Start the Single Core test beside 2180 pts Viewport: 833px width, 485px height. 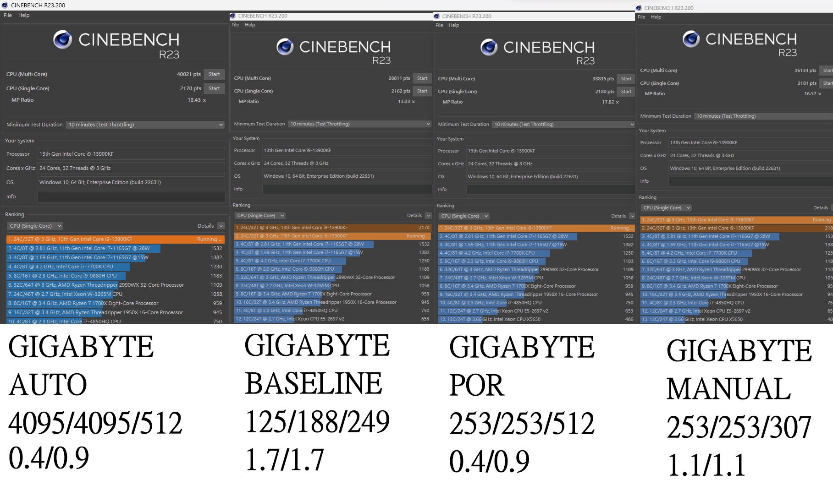(x=626, y=92)
